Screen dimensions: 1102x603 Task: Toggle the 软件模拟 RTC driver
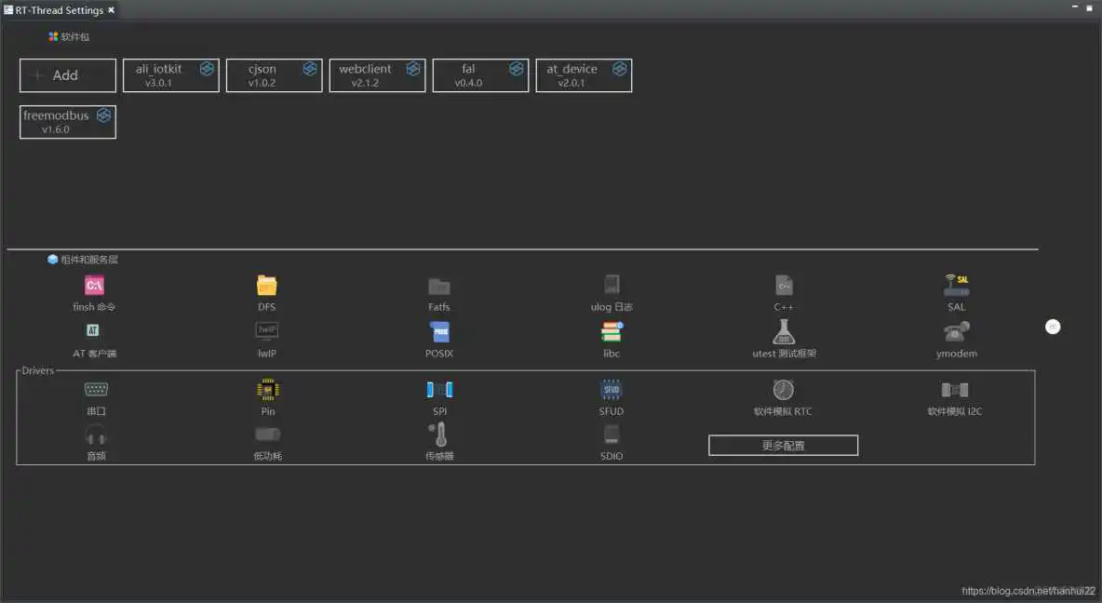coord(783,389)
